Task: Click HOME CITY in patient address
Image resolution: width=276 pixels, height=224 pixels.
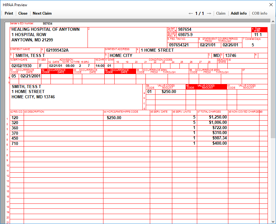Action: 121,56
